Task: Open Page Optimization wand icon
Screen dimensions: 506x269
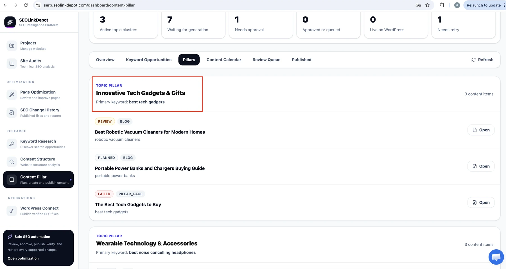Action: tap(12, 95)
